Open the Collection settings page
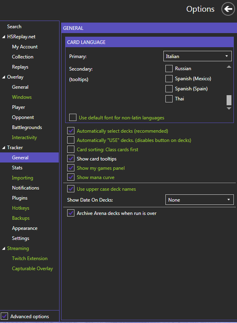Image resolution: width=237 pixels, height=323 pixels. click(23, 57)
